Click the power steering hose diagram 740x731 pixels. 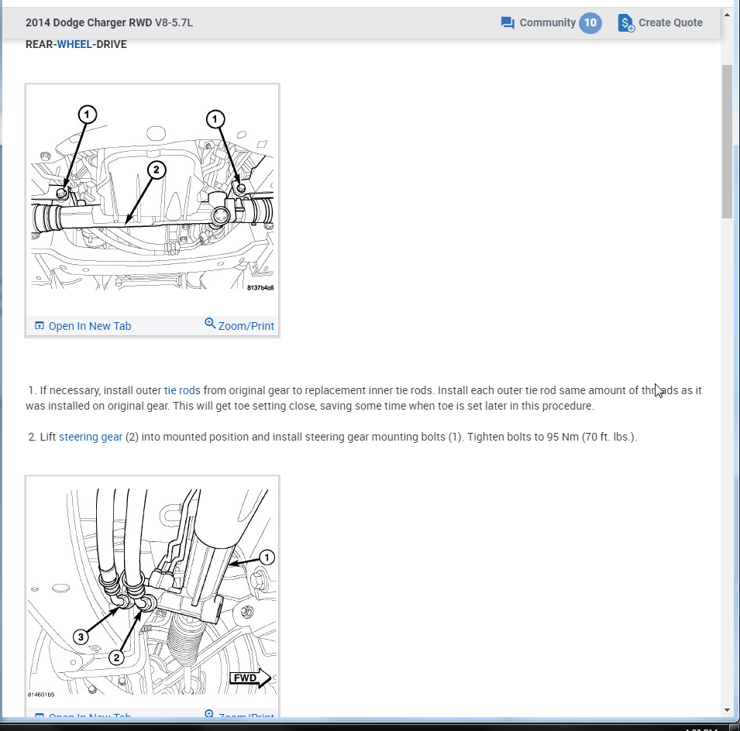[x=152, y=592]
